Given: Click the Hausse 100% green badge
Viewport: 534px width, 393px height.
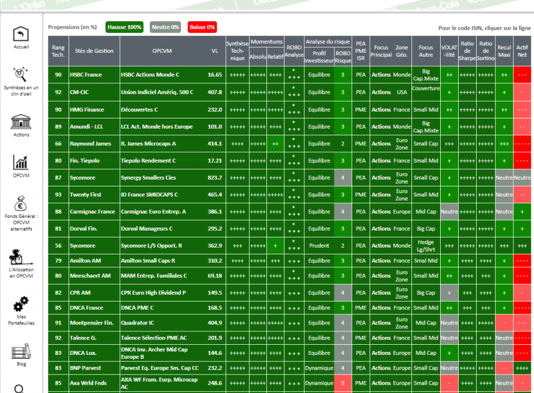Looking at the screenshot, I should pos(124,27).
